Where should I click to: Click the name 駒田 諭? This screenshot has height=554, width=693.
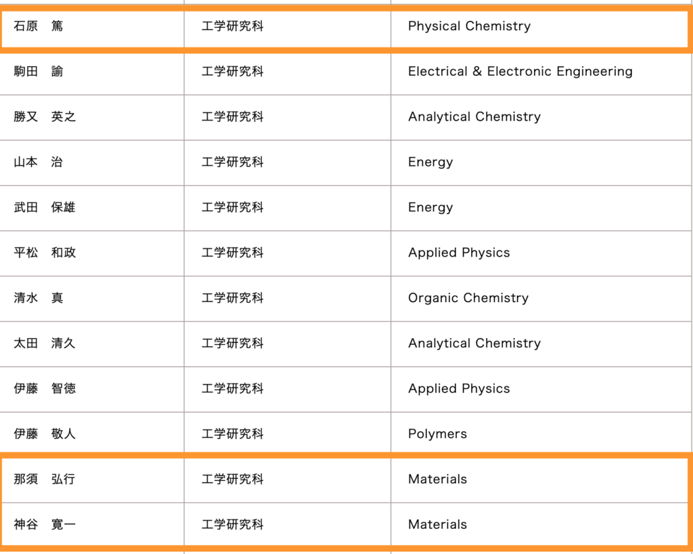(x=39, y=72)
